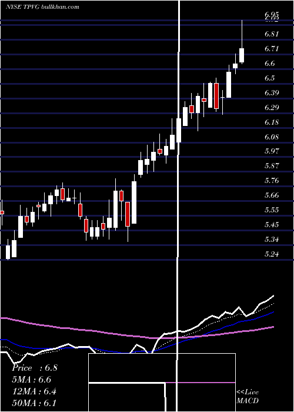Select the 5.34 price axis label
Image resolution: width=294 pixels, height=412 pixels.
point(272,240)
